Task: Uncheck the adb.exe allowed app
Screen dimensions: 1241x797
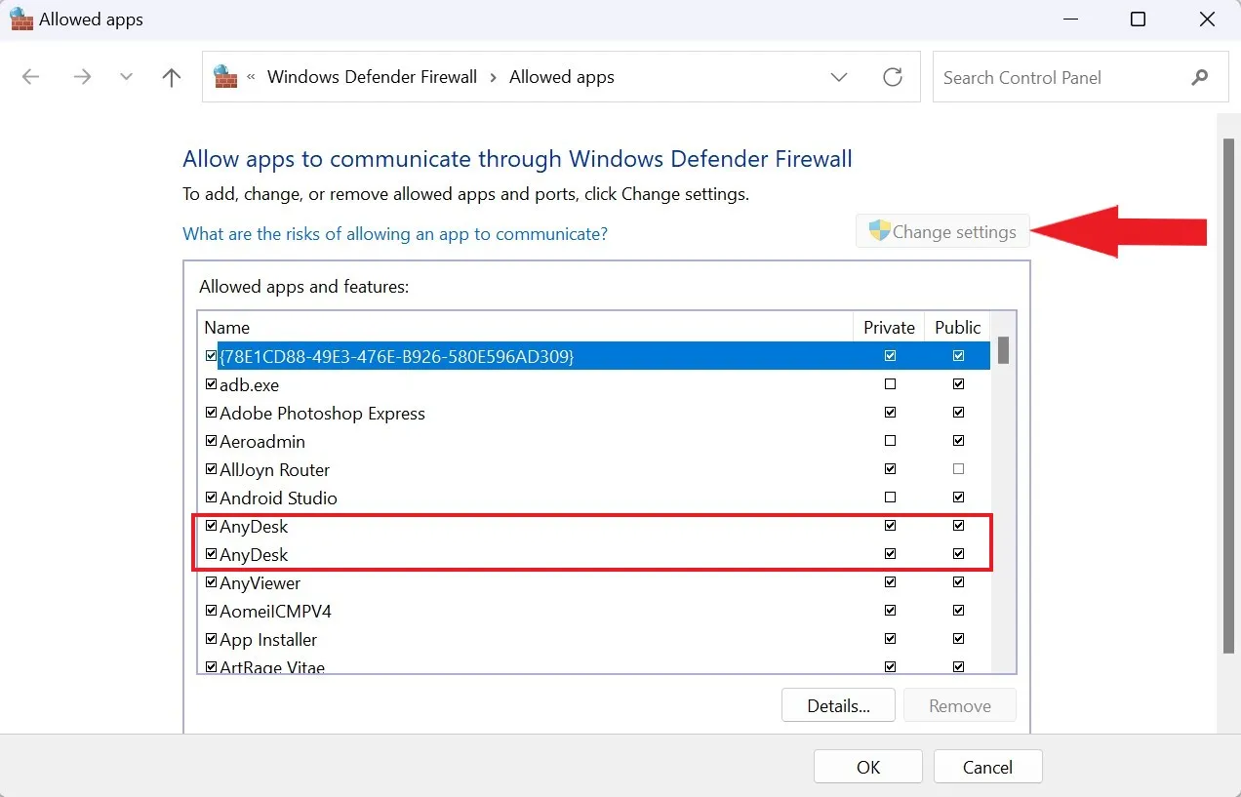Action: pyautogui.click(x=212, y=383)
